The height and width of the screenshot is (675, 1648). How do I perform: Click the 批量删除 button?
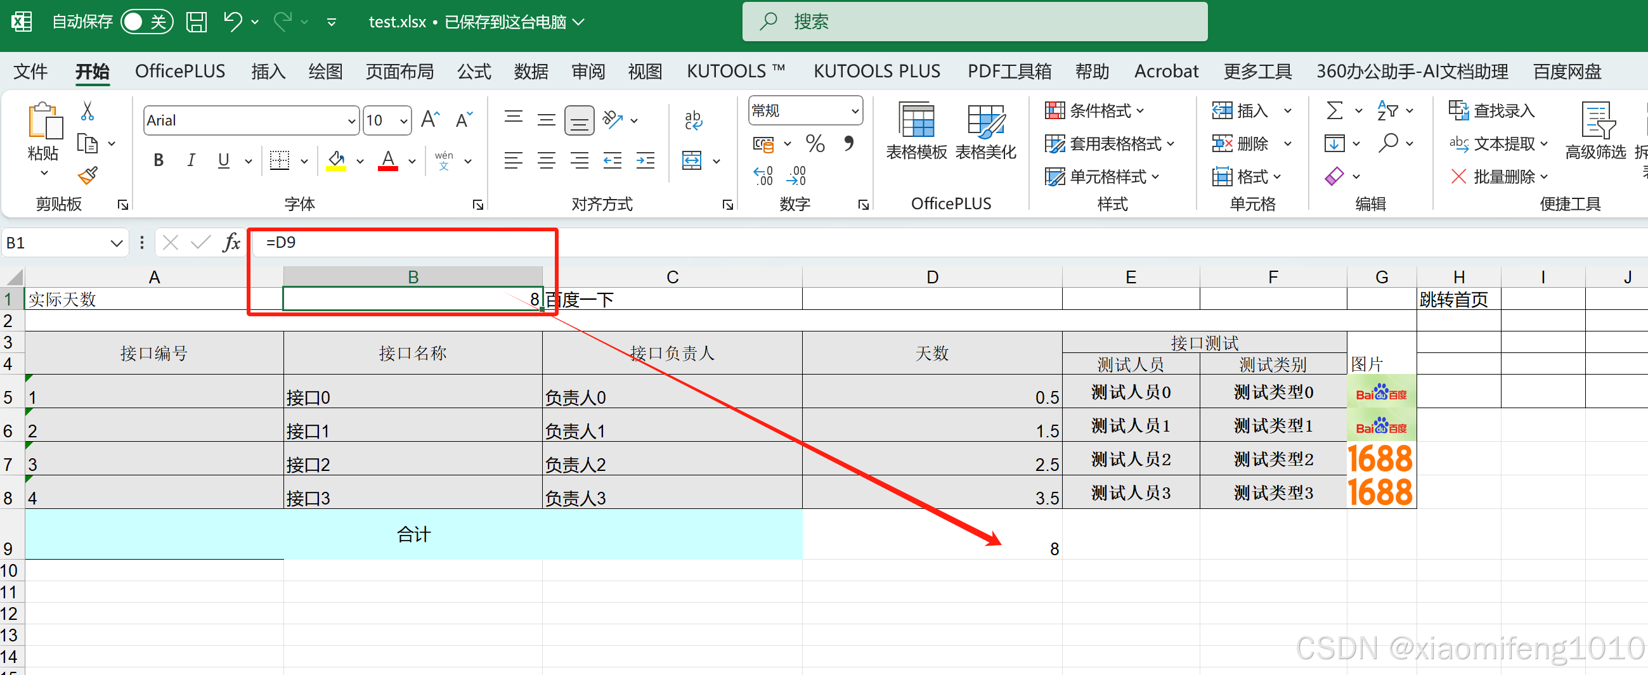pyautogui.click(x=1498, y=176)
